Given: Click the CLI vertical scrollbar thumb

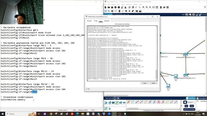Looking at the screenshot, I should [x=157, y=74].
